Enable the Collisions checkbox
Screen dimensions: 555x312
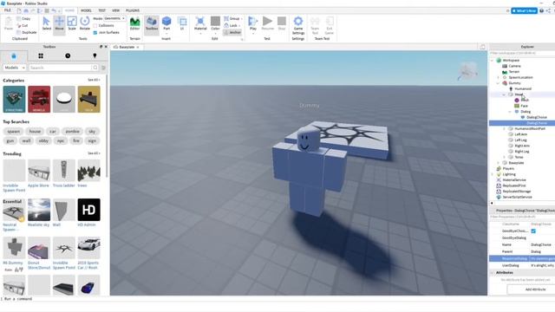pyautogui.click(x=95, y=26)
